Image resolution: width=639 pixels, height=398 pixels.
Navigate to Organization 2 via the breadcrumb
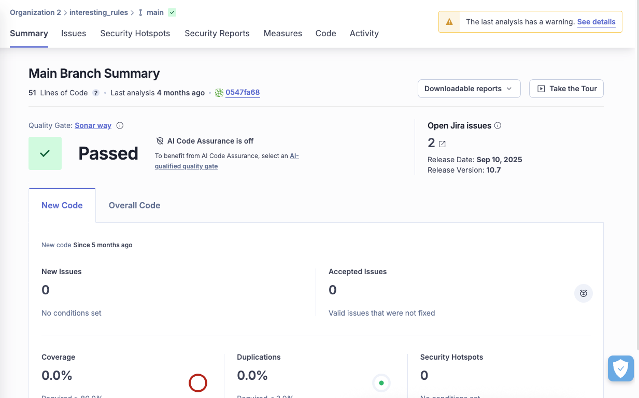[35, 12]
